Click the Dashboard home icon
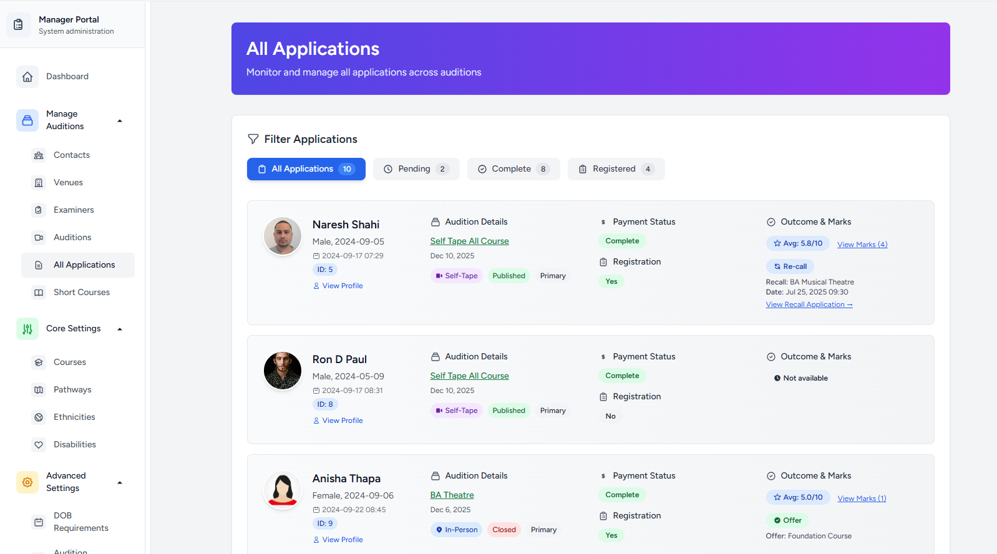997x554 pixels. point(27,77)
